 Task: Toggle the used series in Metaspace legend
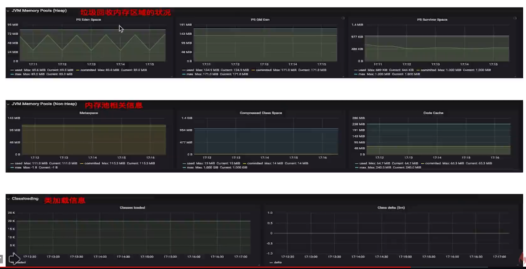(x=19, y=163)
